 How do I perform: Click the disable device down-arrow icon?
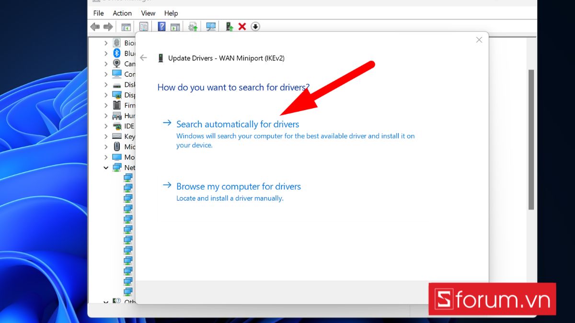255,27
